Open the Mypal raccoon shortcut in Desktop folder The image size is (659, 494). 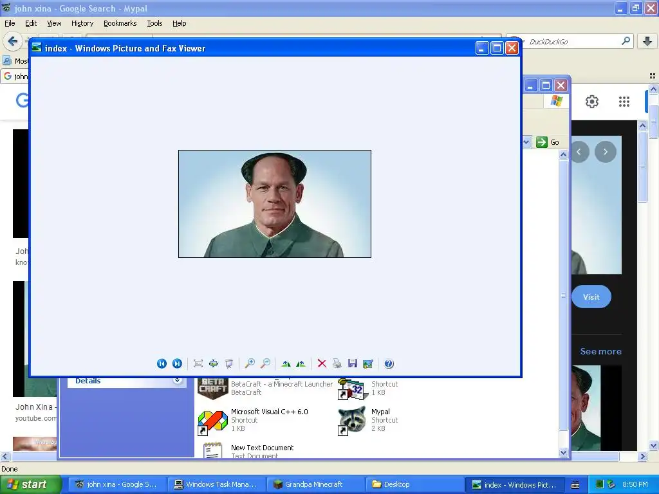[352, 421]
